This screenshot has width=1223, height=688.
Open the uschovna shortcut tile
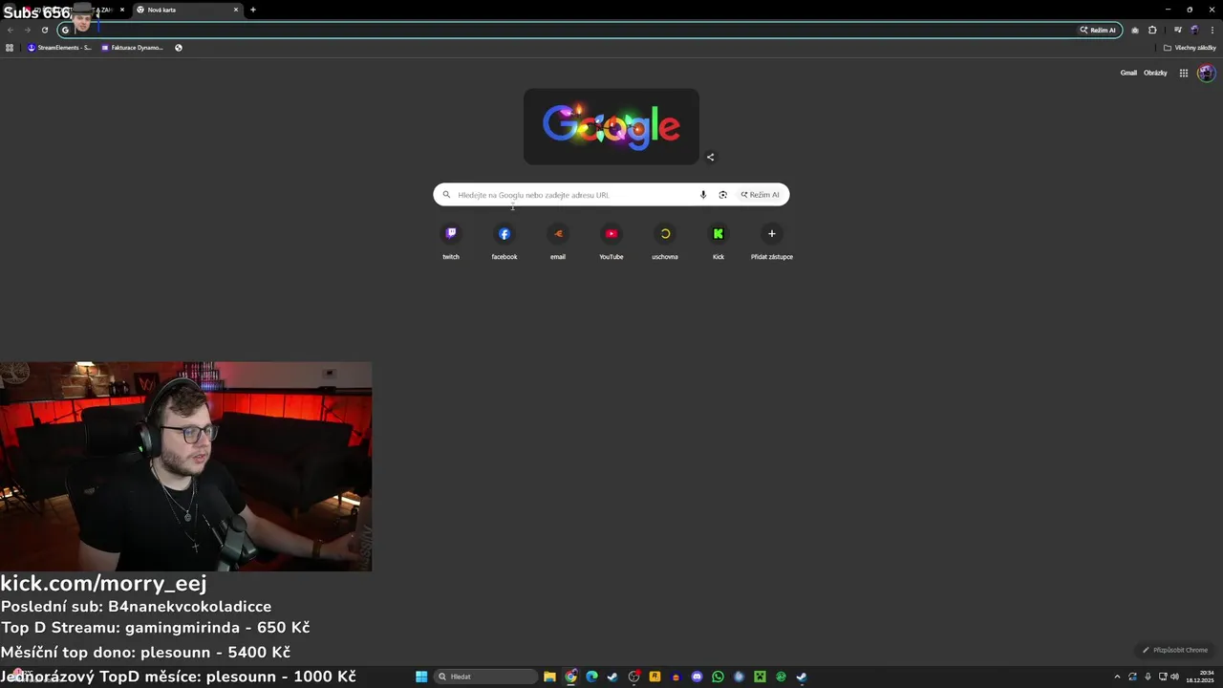[665, 241]
